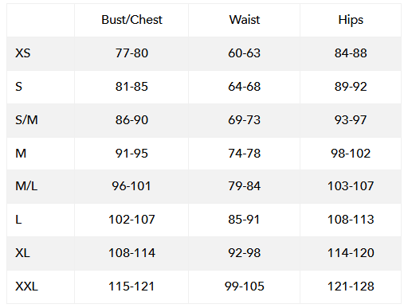Select the XS size row label
This screenshot has width=404, height=308.
pos(23,53)
